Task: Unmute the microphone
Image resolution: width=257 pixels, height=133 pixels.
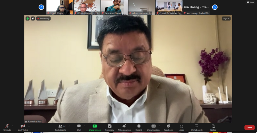Action: [7, 127]
